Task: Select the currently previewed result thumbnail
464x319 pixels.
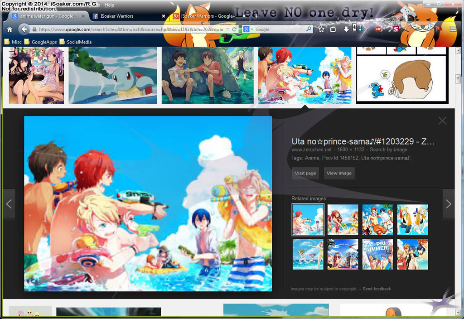Action: pos(305,76)
